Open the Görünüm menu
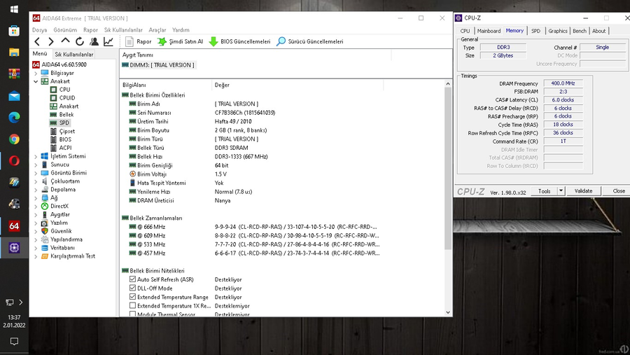Screen dimensions: 630x355 tap(65, 29)
